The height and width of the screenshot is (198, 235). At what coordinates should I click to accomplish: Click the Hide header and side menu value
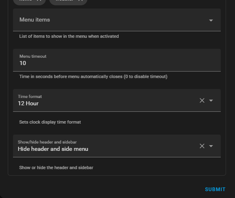point(53,149)
